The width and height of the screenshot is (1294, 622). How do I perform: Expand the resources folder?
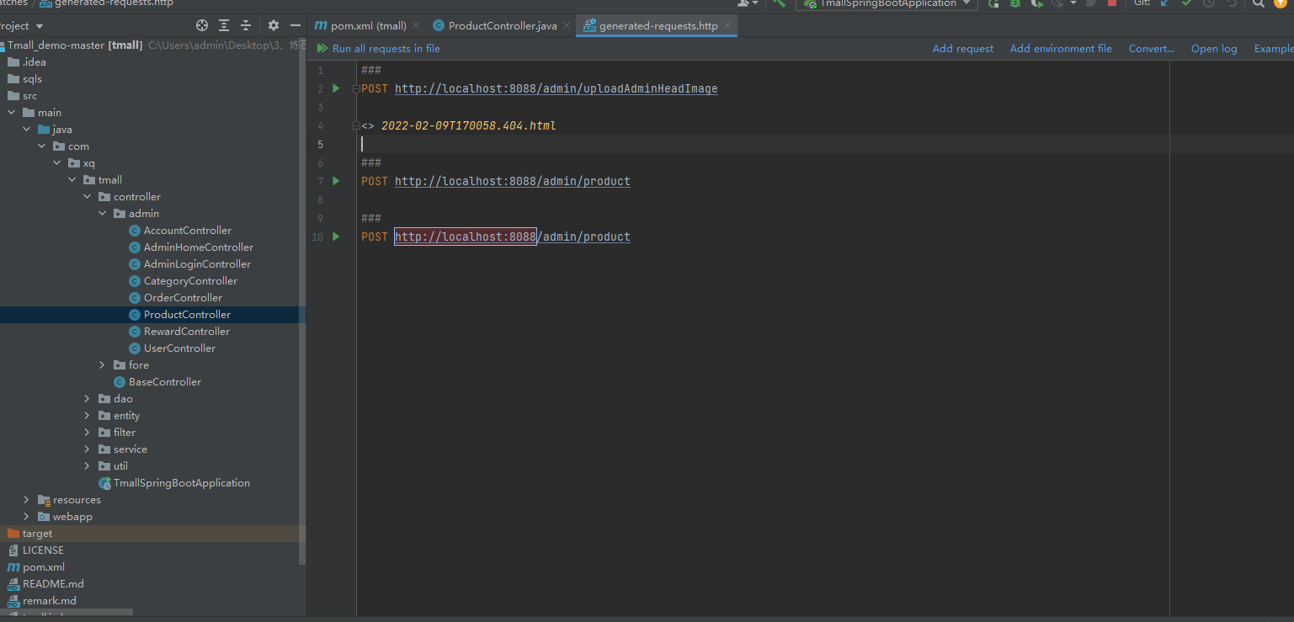coord(27,500)
